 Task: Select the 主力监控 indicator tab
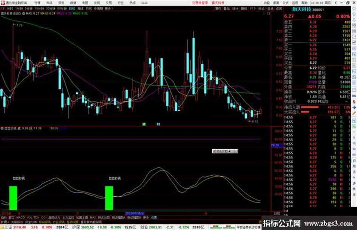(x=68, y=218)
